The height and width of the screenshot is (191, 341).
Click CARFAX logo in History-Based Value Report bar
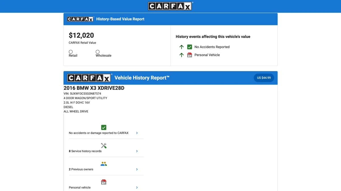80,19
